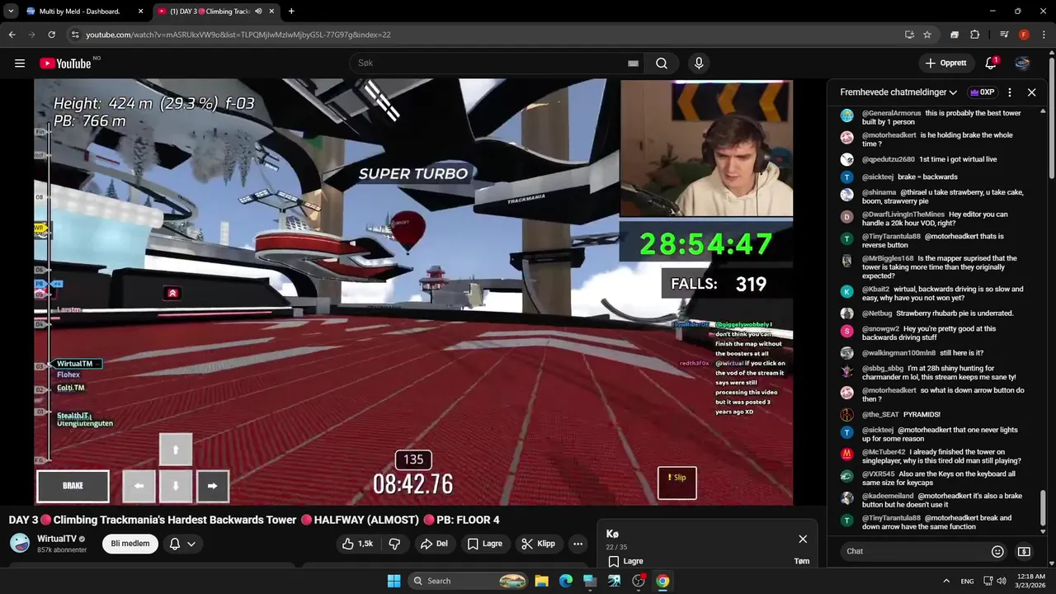Close the live chat panel
The image size is (1056, 594).
pyautogui.click(x=1031, y=92)
